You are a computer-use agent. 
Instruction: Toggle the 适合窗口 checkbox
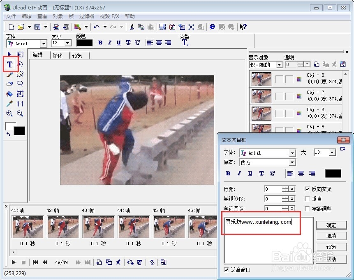coord(226,270)
